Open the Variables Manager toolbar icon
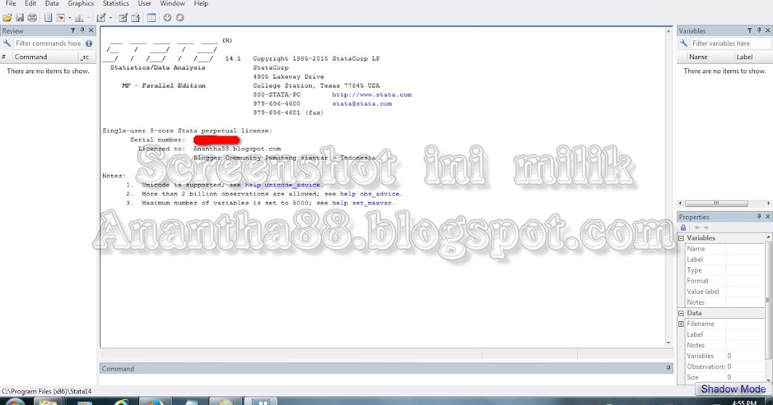This screenshot has height=405, width=773. click(151, 18)
